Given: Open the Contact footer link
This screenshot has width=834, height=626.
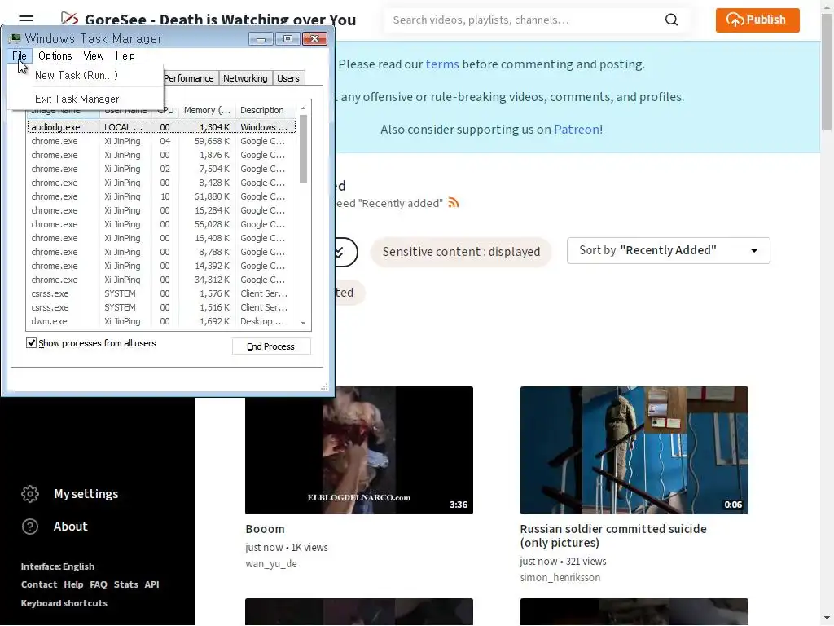Looking at the screenshot, I should click(x=39, y=584).
